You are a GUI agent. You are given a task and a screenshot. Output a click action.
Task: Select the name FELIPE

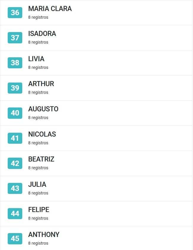click(x=39, y=210)
